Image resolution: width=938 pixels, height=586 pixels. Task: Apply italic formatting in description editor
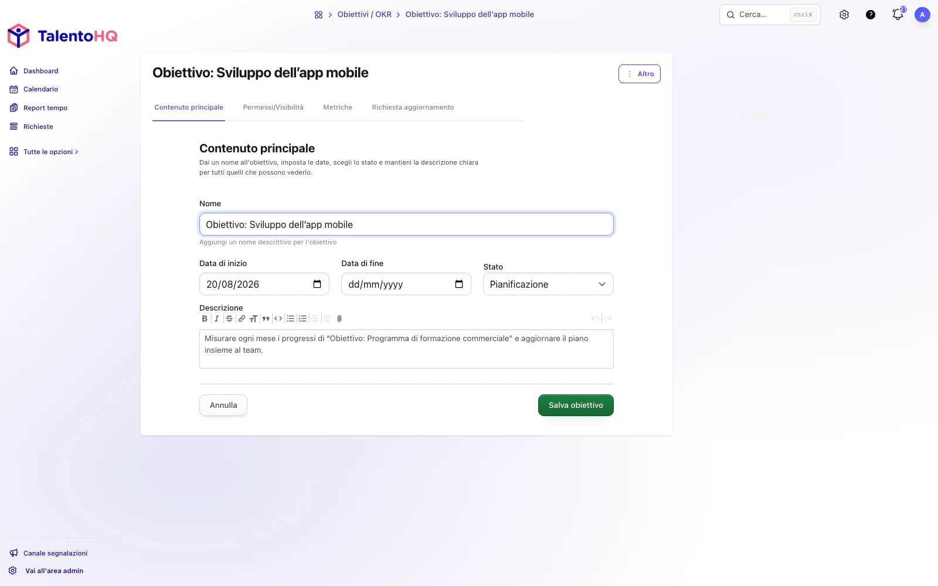[x=217, y=319]
